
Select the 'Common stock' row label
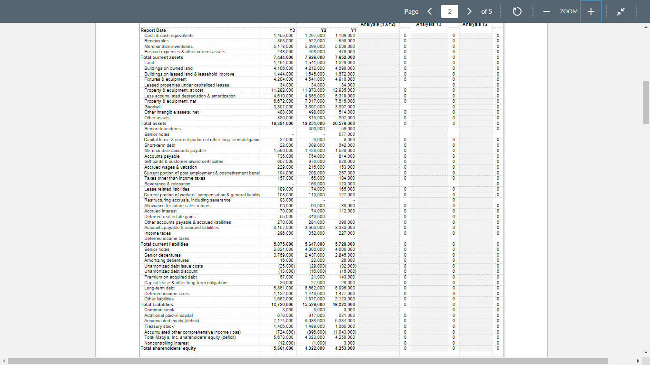[159, 310]
